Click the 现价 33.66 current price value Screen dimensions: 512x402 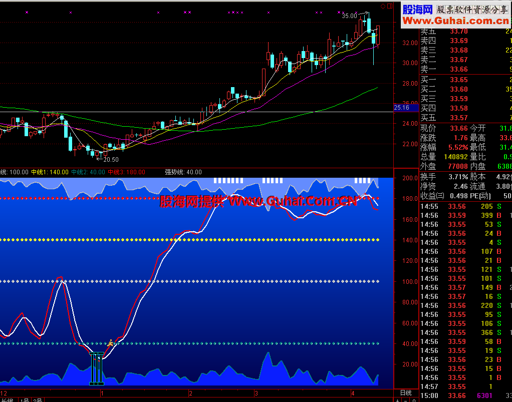tap(459, 128)
